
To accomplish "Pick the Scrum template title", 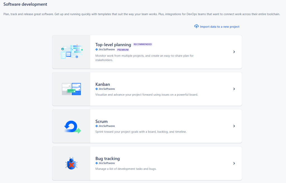I will pos(101,121).
